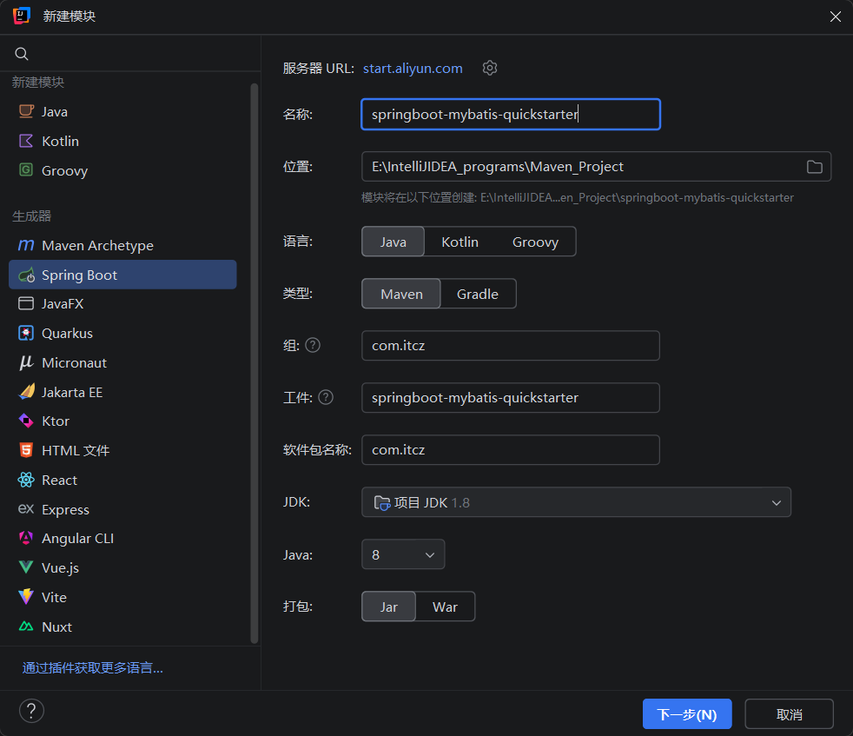The image size is (853, 736).
Task: Select Quarkus generator
Action: (123, 333)
